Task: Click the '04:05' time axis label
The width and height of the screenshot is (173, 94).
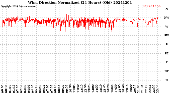Action: [x=29, y=89]
